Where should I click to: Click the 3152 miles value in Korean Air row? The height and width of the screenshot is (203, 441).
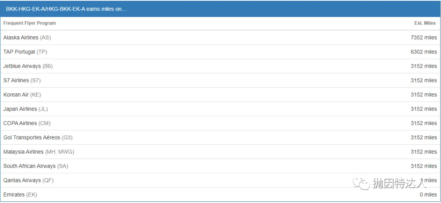(424, 95)
